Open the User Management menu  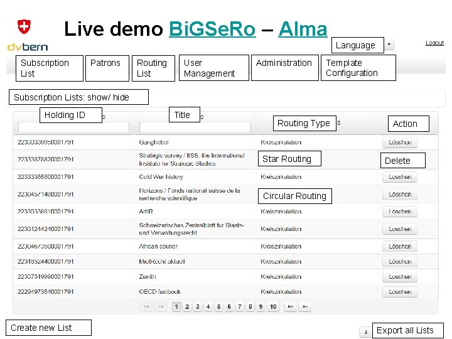point(214,68)
